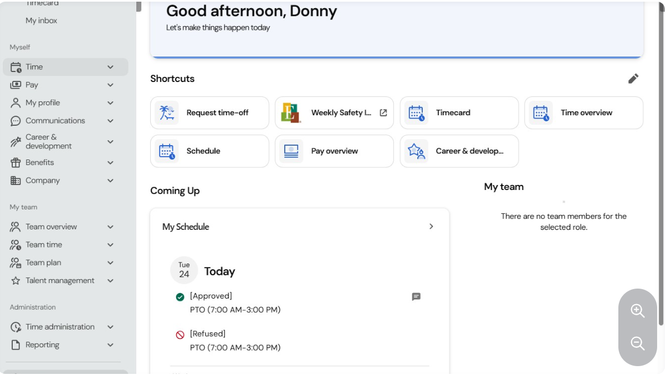Click the calendar icon on Timecard shortcut
This screenshot has width=666, height=375.
[x=416, y=113]
